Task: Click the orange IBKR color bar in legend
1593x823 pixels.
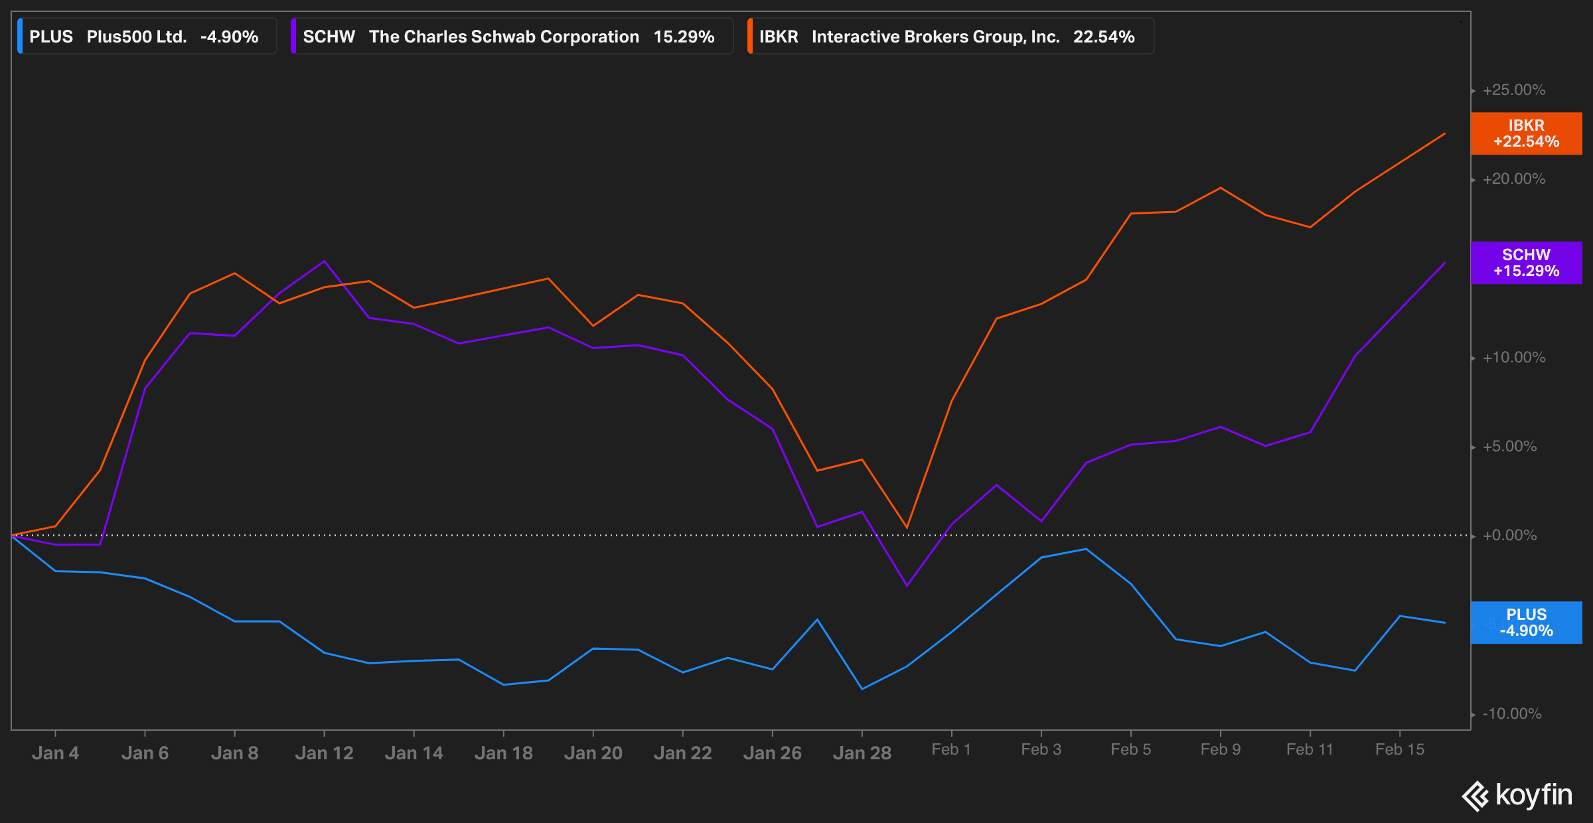Action: pyautogui.click(x=749, y=37)
